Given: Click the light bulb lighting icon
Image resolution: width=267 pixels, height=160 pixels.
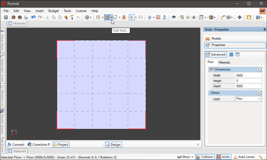Looking at the screenshot, I should (x=222, y=17).
